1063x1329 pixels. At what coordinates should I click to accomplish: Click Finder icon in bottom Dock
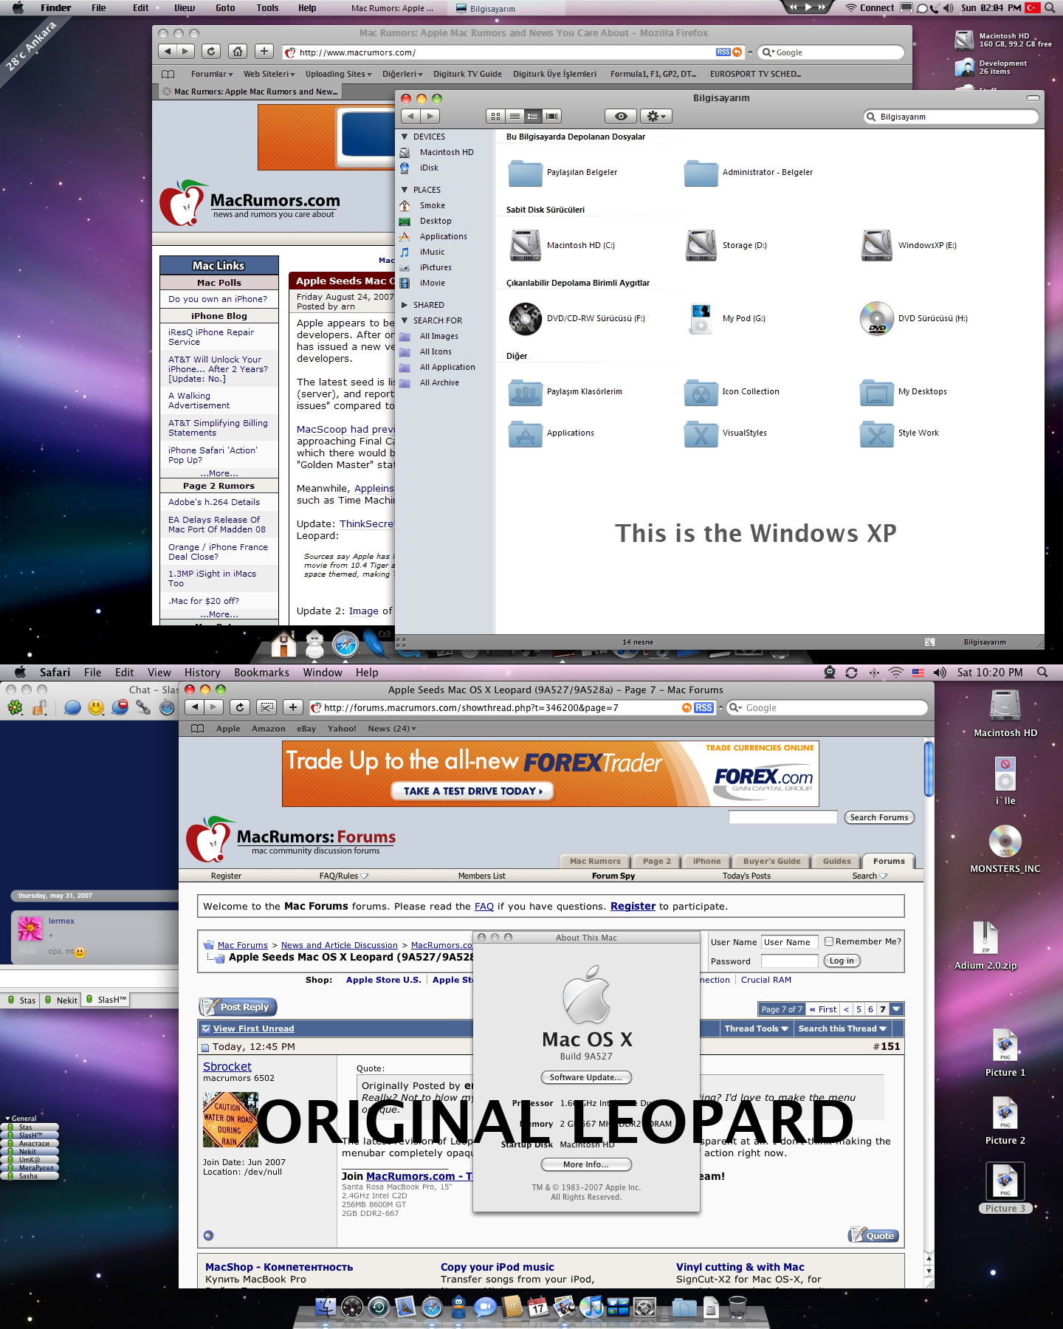(x=326, y=1307)
